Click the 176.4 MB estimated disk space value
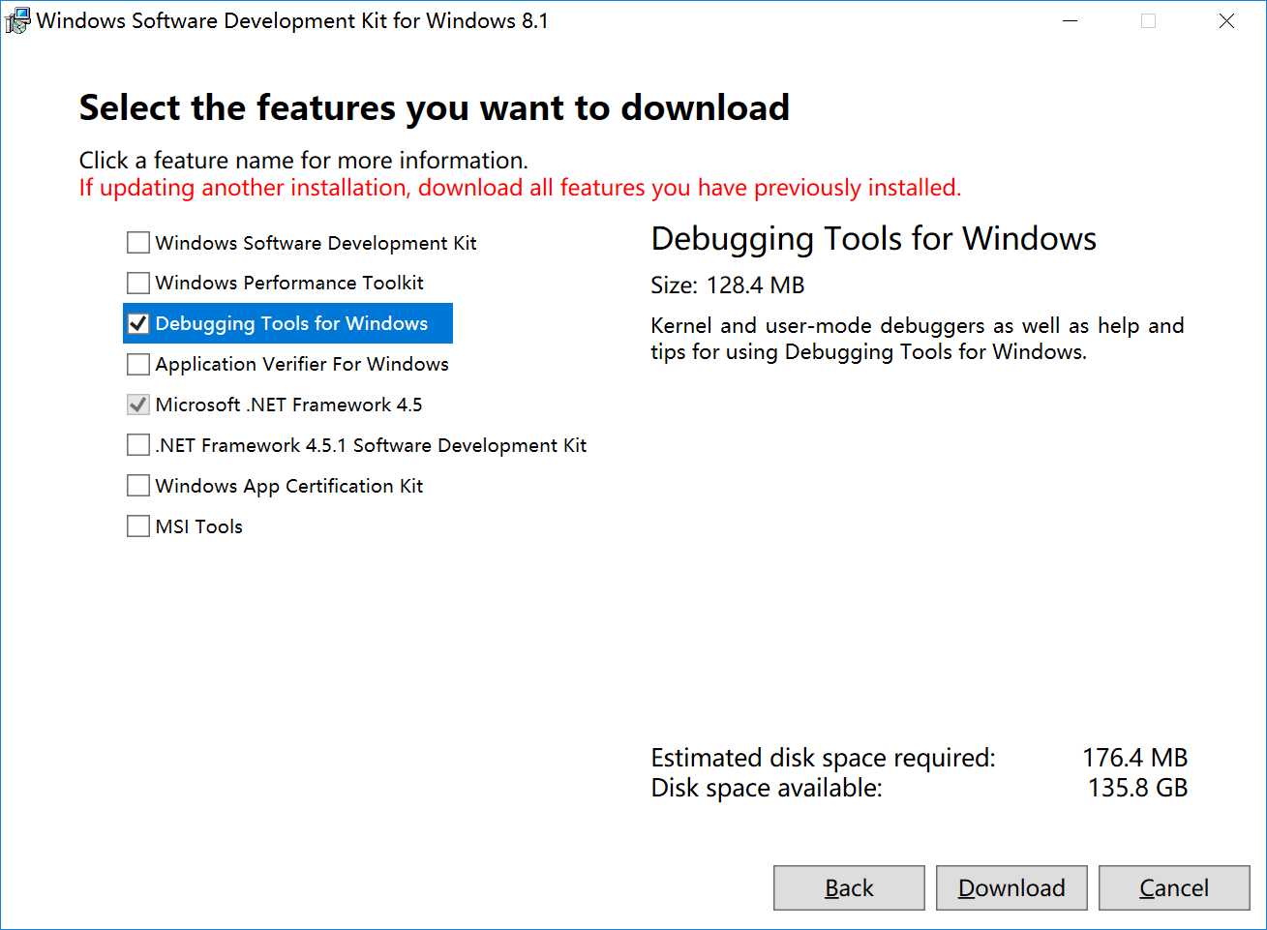 pyautogui.click(x=1134, y=757)
